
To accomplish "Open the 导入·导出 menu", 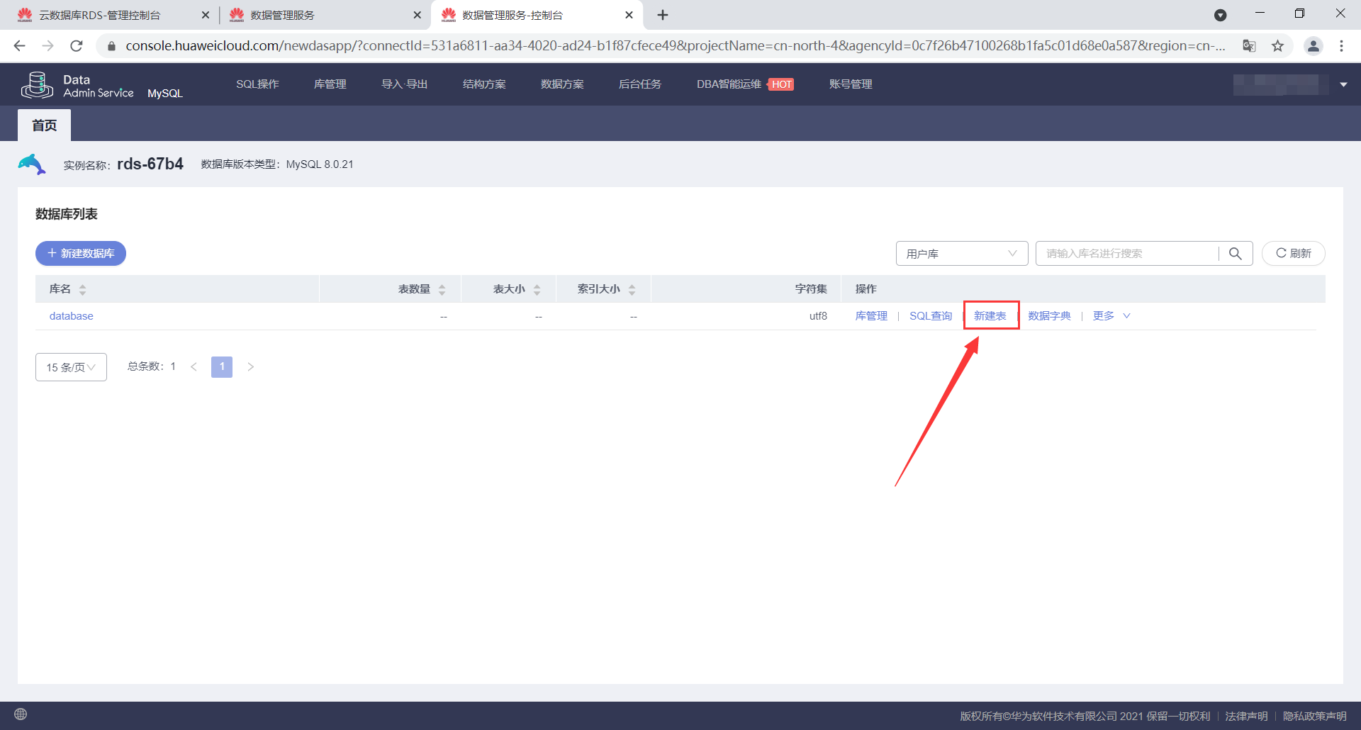I will [405, 84].
